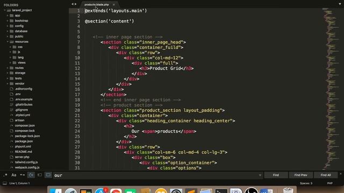Select the tests folder in the sidebar
Image resolution: width=344 pixels, height=193 pixels.
(x=18, y=78)
